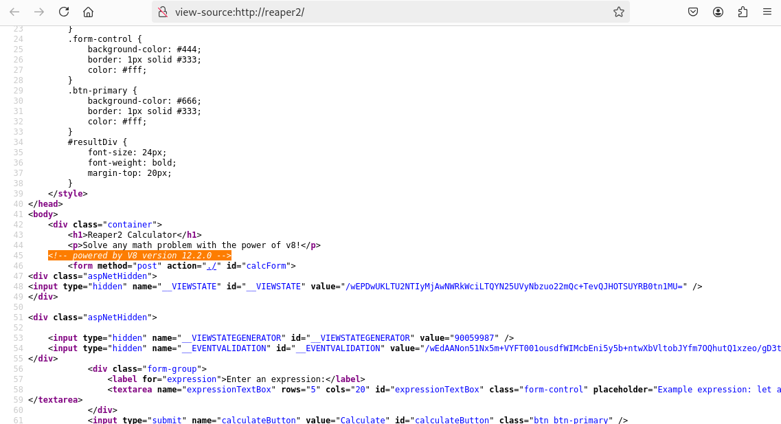Click the highlighted V8 version 12.2.0 comment

tap(139, 256)
